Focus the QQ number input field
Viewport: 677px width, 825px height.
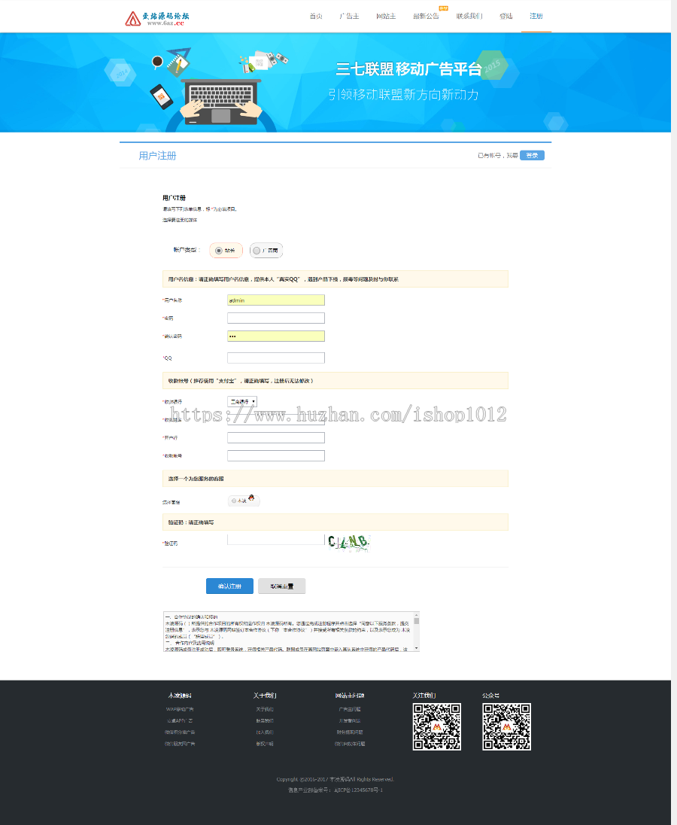pyautogui.click(x=276, y=358)
